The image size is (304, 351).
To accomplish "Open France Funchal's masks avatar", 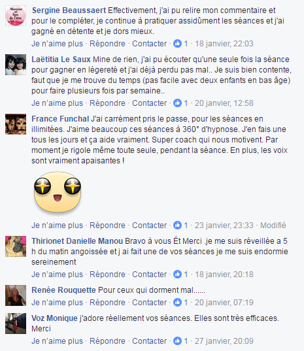I will point(16,124).
